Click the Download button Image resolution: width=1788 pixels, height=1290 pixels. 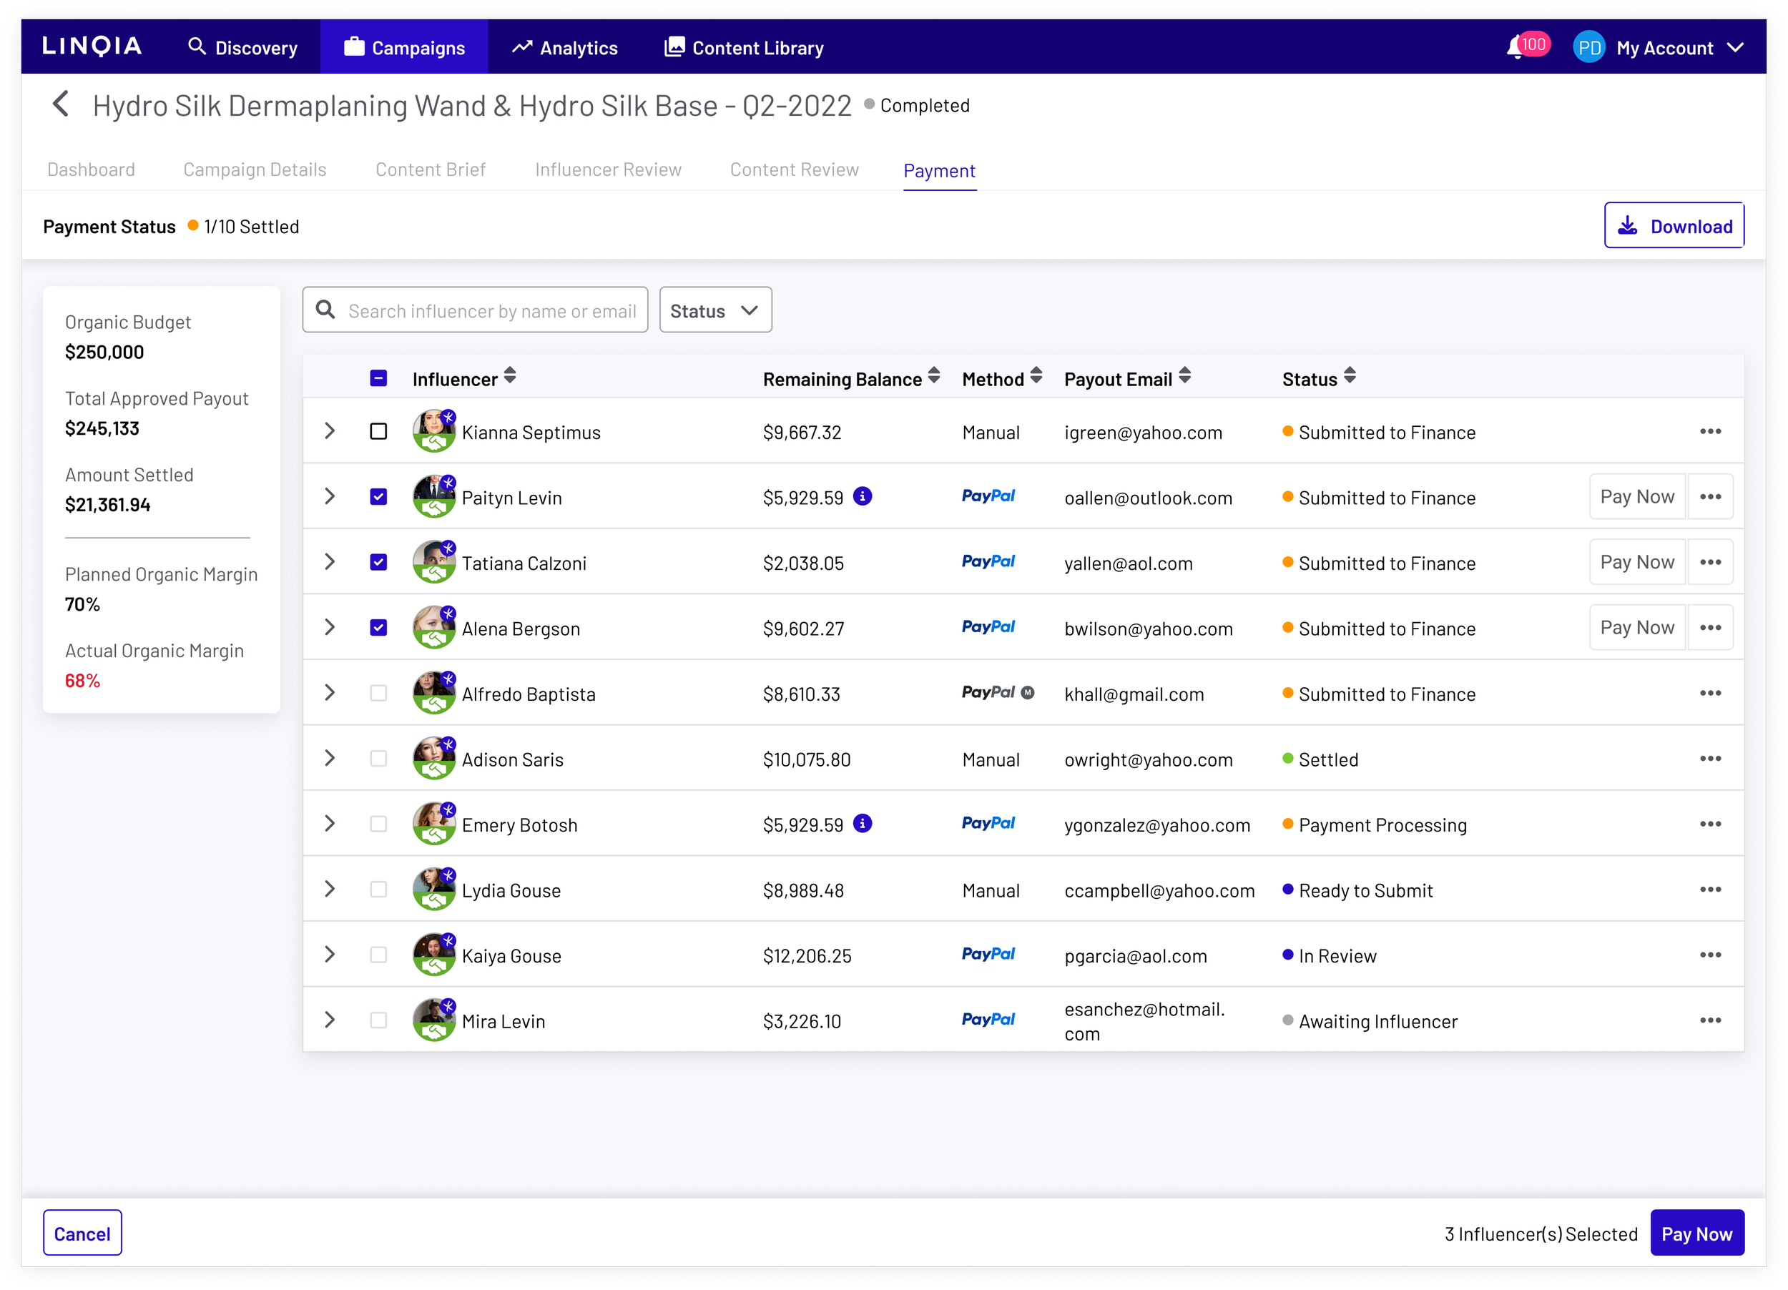[1673, 226]
